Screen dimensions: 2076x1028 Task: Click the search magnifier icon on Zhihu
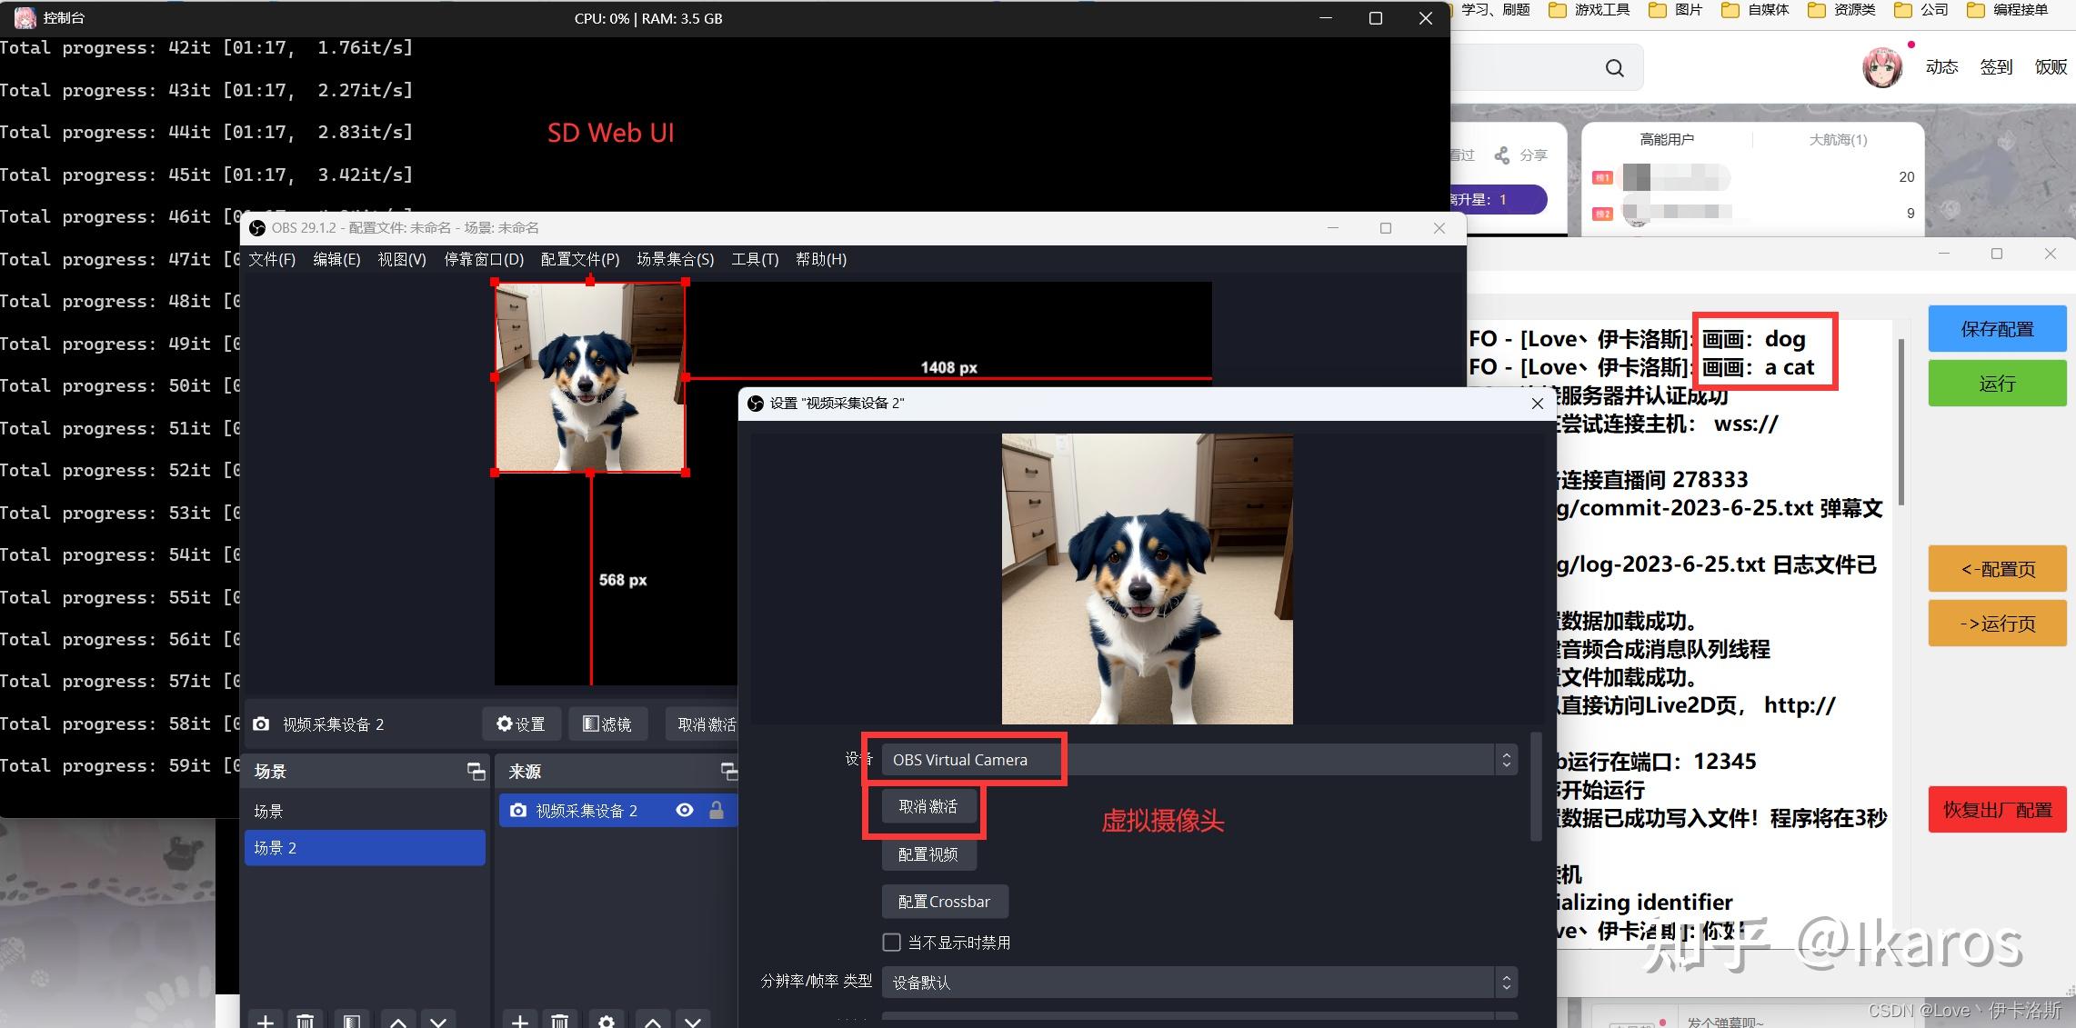tap(1614, 67)
